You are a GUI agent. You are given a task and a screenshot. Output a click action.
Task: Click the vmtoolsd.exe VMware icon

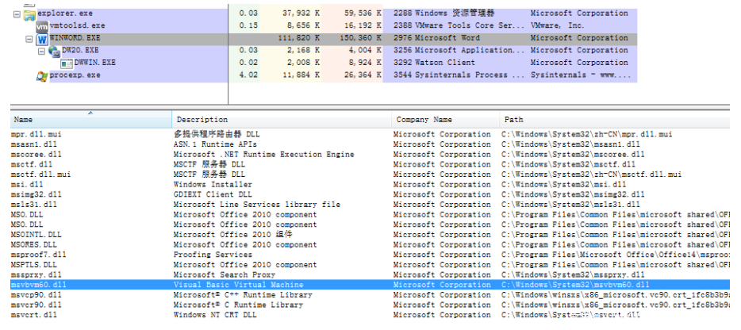(42, 25)
